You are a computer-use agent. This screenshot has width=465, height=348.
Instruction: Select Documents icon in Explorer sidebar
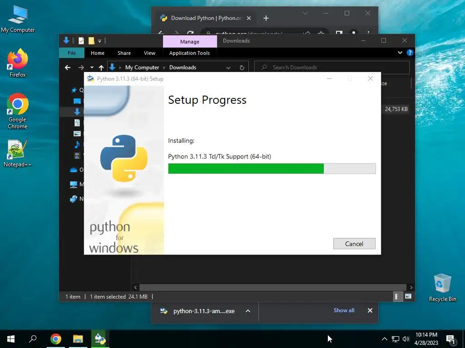click(77, 122)
